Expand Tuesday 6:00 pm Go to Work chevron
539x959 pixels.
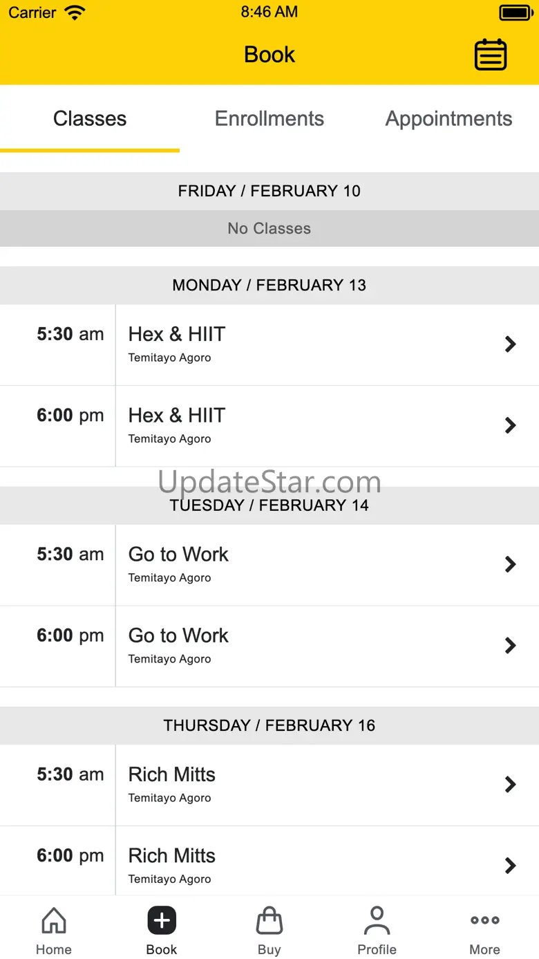[x=511, y=646]
